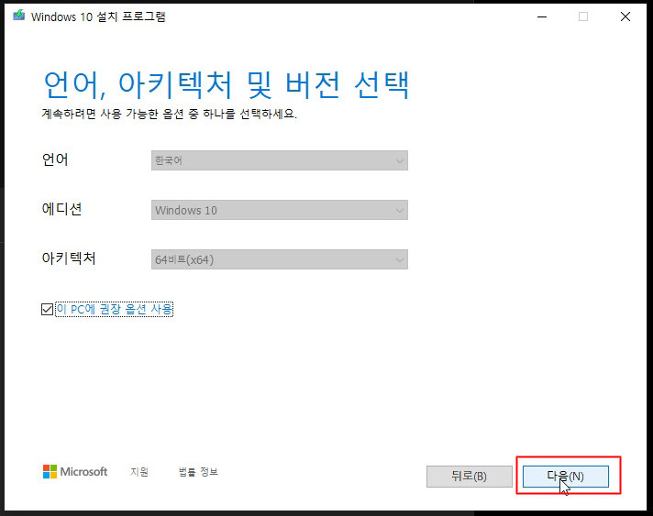Click the '아키텍처' field label

click(x=69, y=258)
